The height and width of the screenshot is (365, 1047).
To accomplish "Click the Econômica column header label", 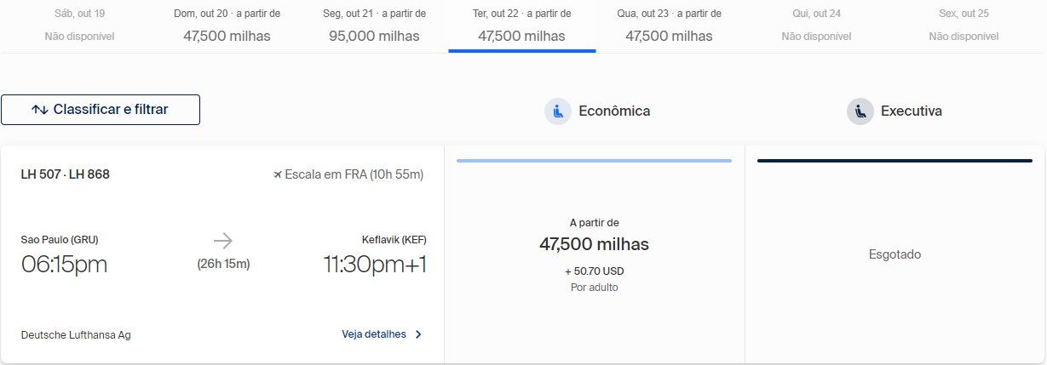I will pyautogui.click(x=614, y=111).
